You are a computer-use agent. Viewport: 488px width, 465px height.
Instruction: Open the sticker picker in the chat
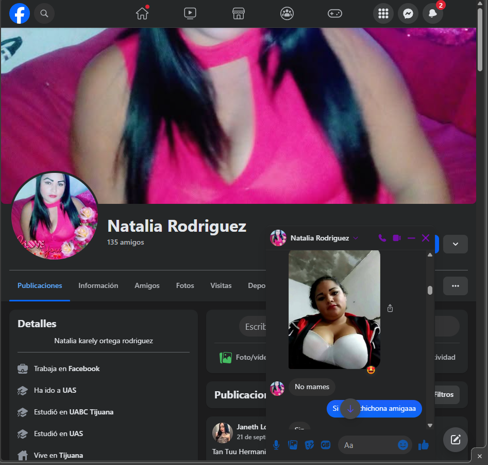point(309,445)
